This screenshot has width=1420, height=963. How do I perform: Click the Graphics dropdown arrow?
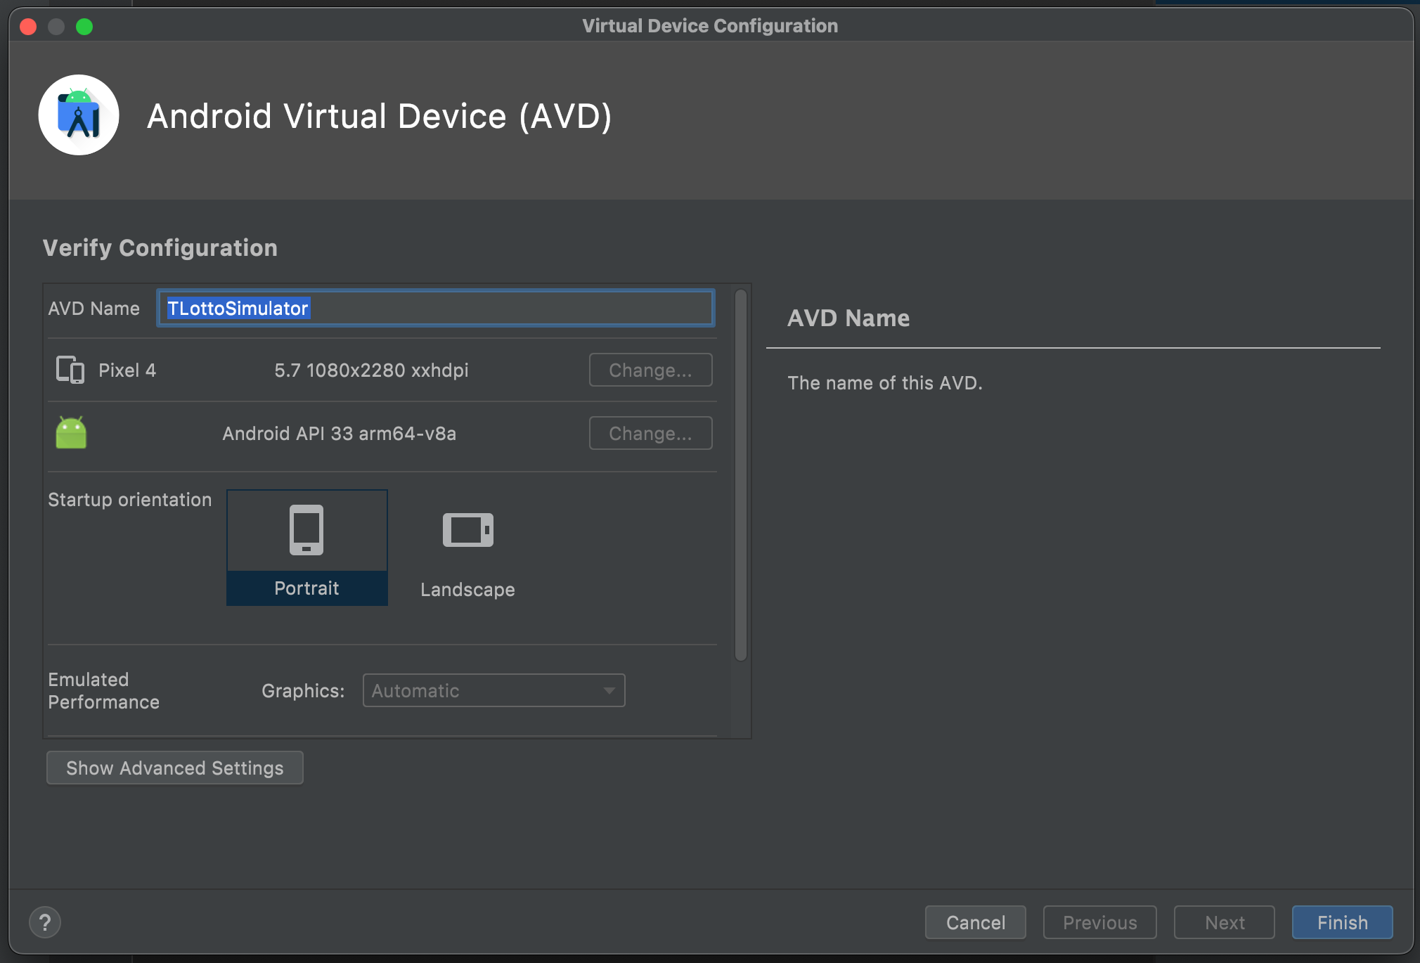609,690
